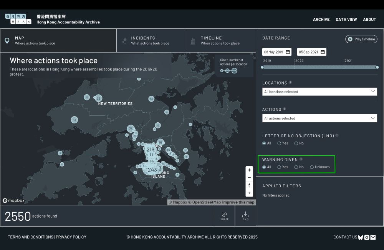Click the info icon beside ACTIONS
Screen dimensions: 384x250
(284, 109)
